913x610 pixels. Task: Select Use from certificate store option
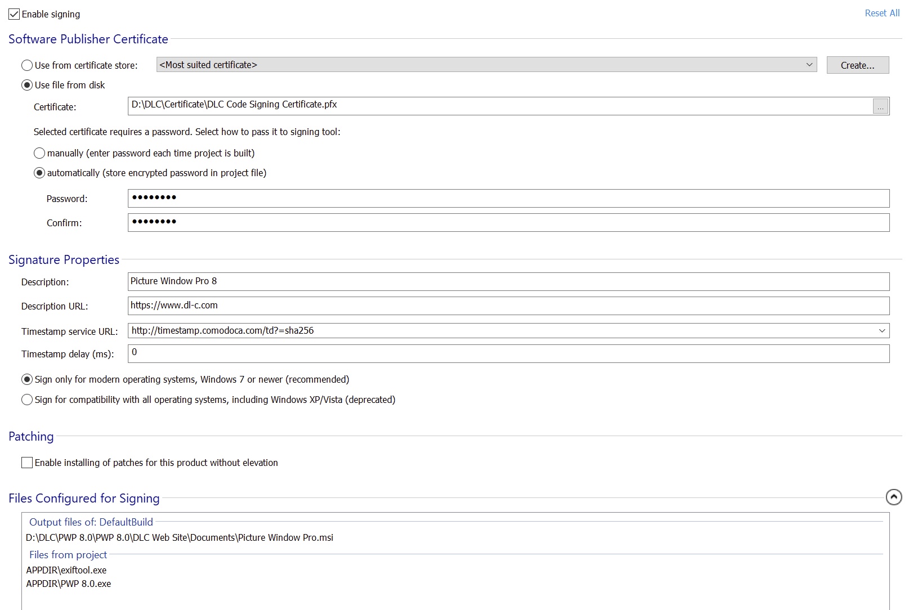tap(27, 65)
